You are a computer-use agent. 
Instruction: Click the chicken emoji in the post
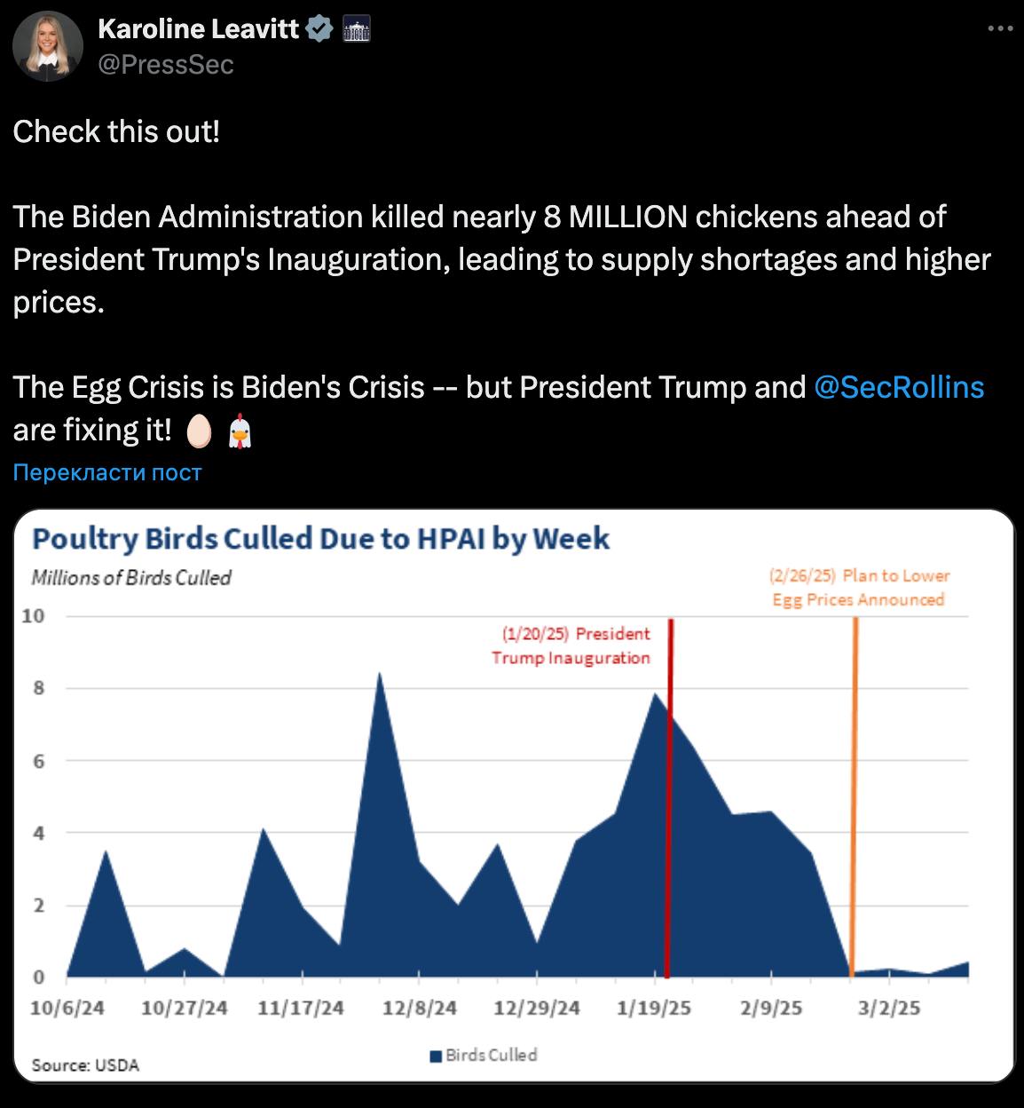240,431
